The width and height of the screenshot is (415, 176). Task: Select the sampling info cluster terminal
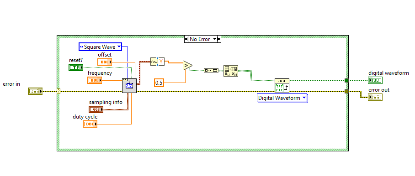click(x=96, y=109)
